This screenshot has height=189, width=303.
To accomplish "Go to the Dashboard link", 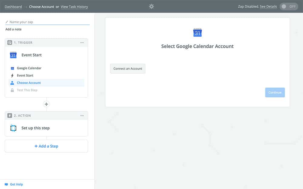I will point(13,7).
